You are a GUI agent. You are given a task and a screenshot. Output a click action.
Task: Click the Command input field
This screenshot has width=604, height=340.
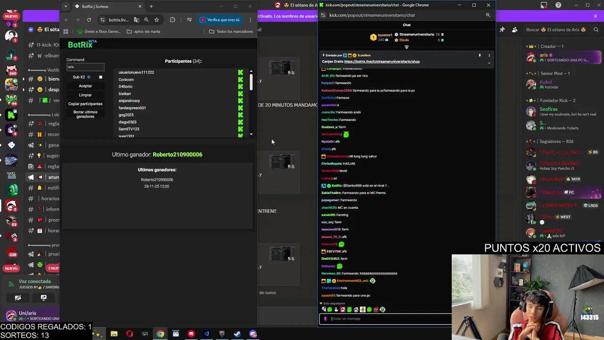(x=85, y=67)
